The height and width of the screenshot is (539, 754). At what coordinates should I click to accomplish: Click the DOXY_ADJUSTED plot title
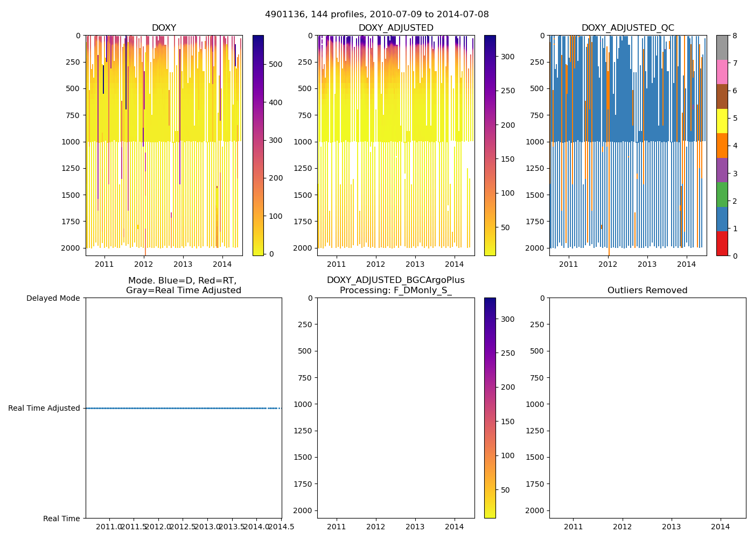(x=396, y=28)
